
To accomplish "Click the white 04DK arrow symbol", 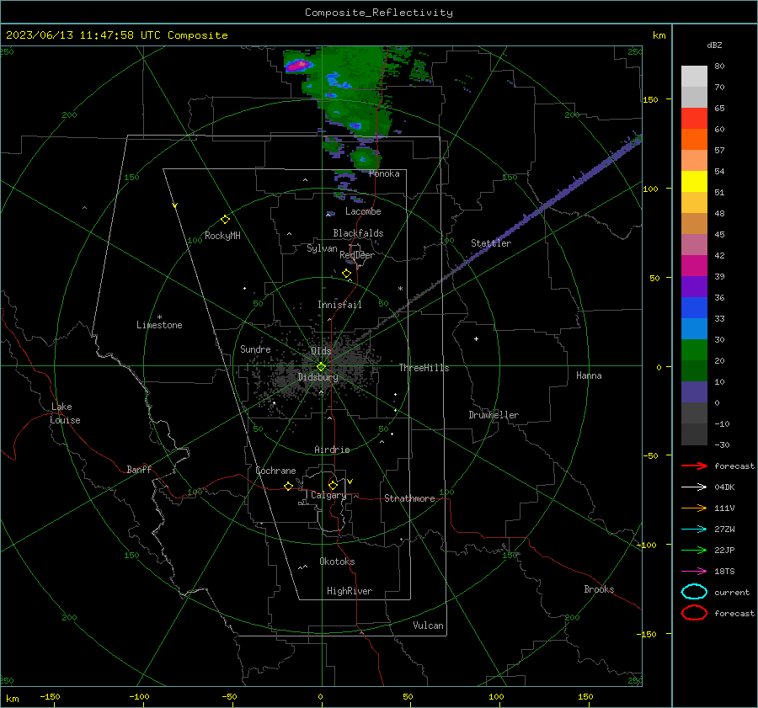I will tap(694, 487).
